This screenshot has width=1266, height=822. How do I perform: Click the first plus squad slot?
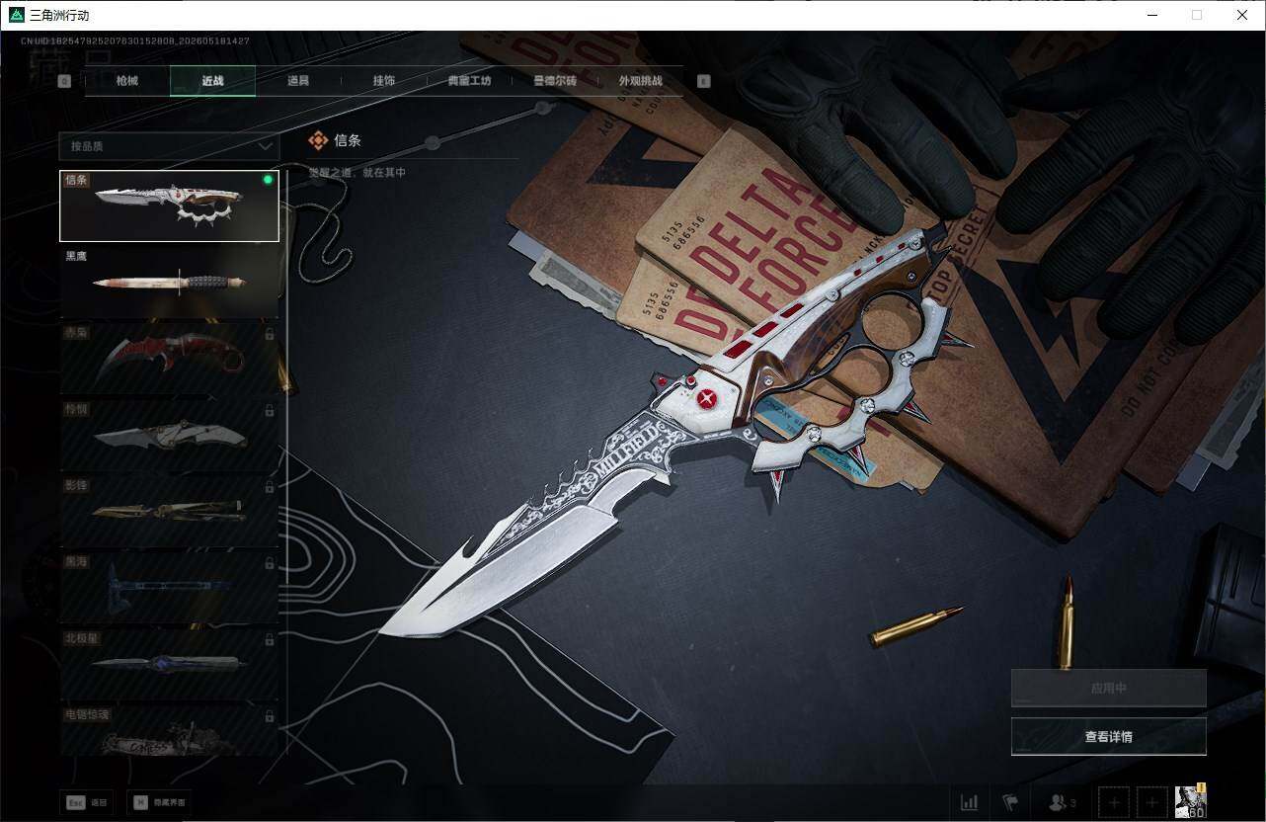[x=1113, y=802]
